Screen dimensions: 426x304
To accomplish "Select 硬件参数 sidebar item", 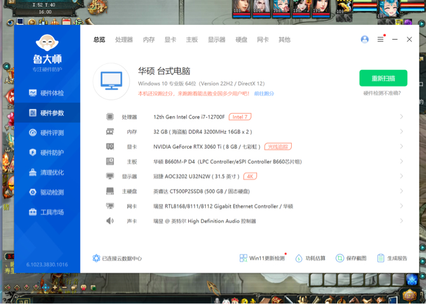I will 47,113.
